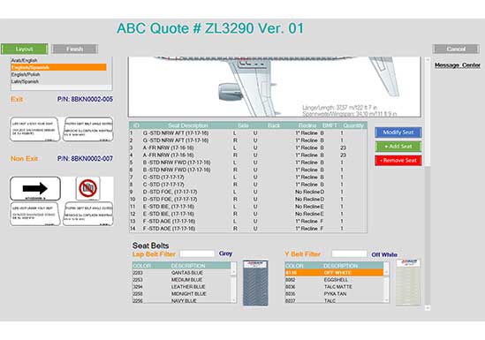Select MEDIUM BLUE lap belt color
This screenshot has width=485, height=340.
point(182,280)
